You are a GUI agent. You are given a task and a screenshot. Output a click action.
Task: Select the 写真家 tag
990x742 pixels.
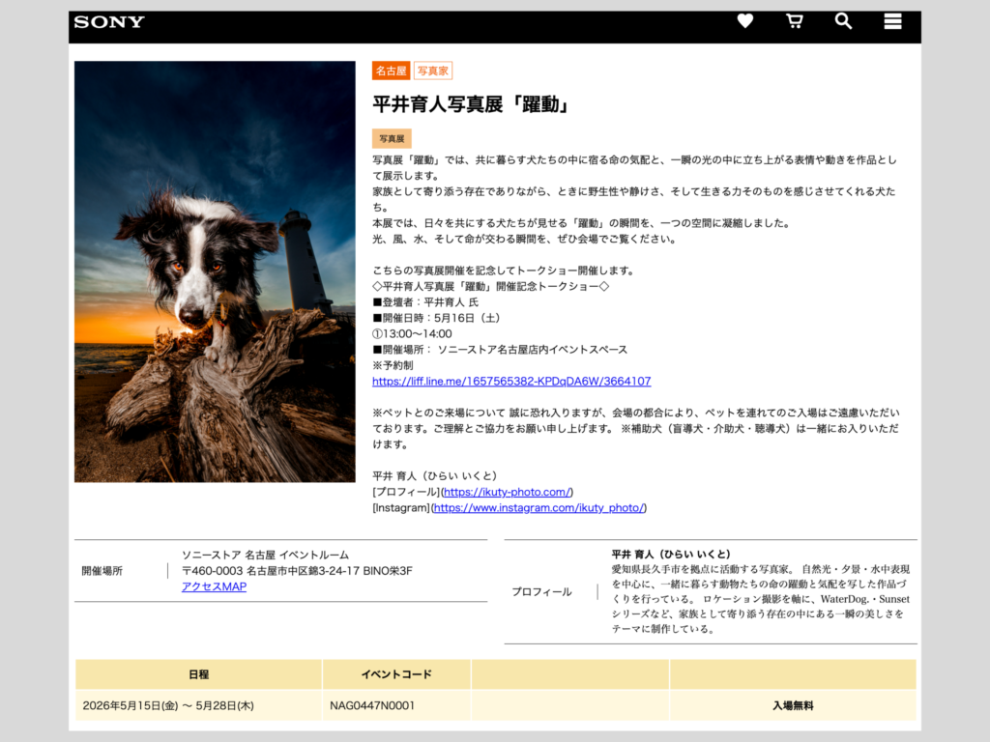click(x=433, y=71)
